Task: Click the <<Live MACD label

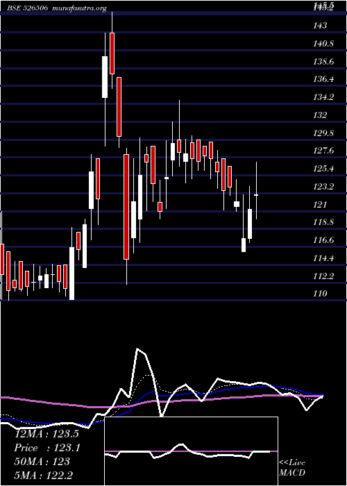Action: click(292, 468)
